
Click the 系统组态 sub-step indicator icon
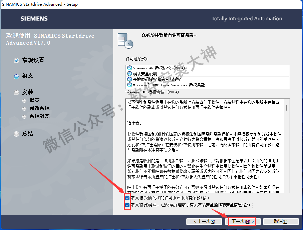point(24,117)
